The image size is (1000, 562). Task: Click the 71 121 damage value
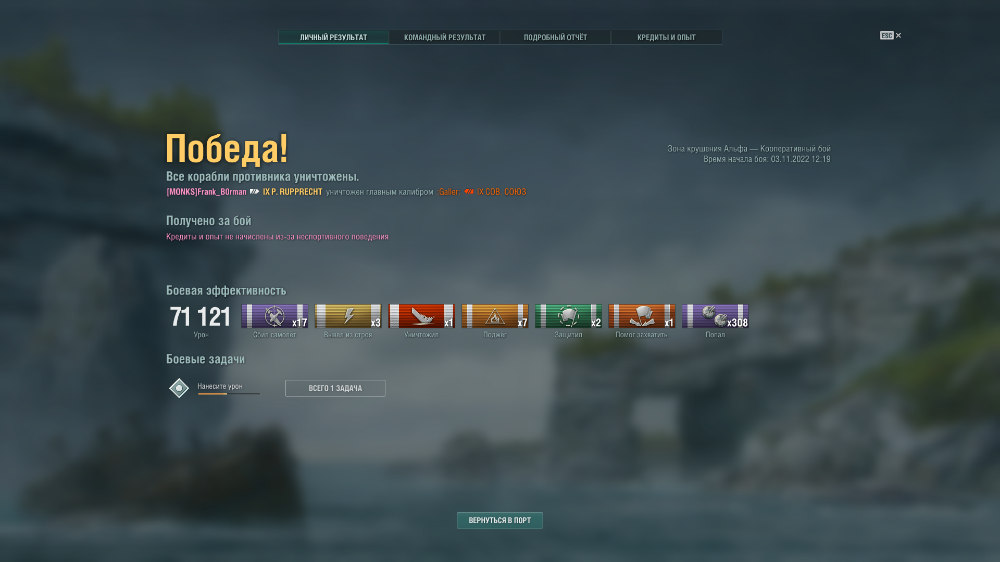(x=201, y=316)
